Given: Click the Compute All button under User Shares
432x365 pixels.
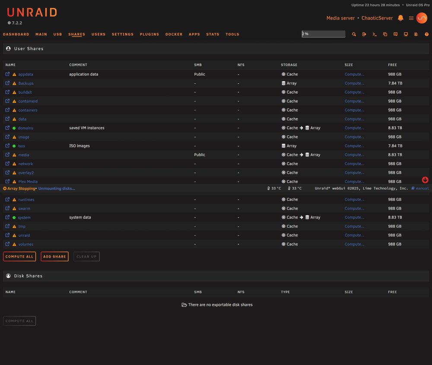Looking at the screenshot, I should pos(19,257).
